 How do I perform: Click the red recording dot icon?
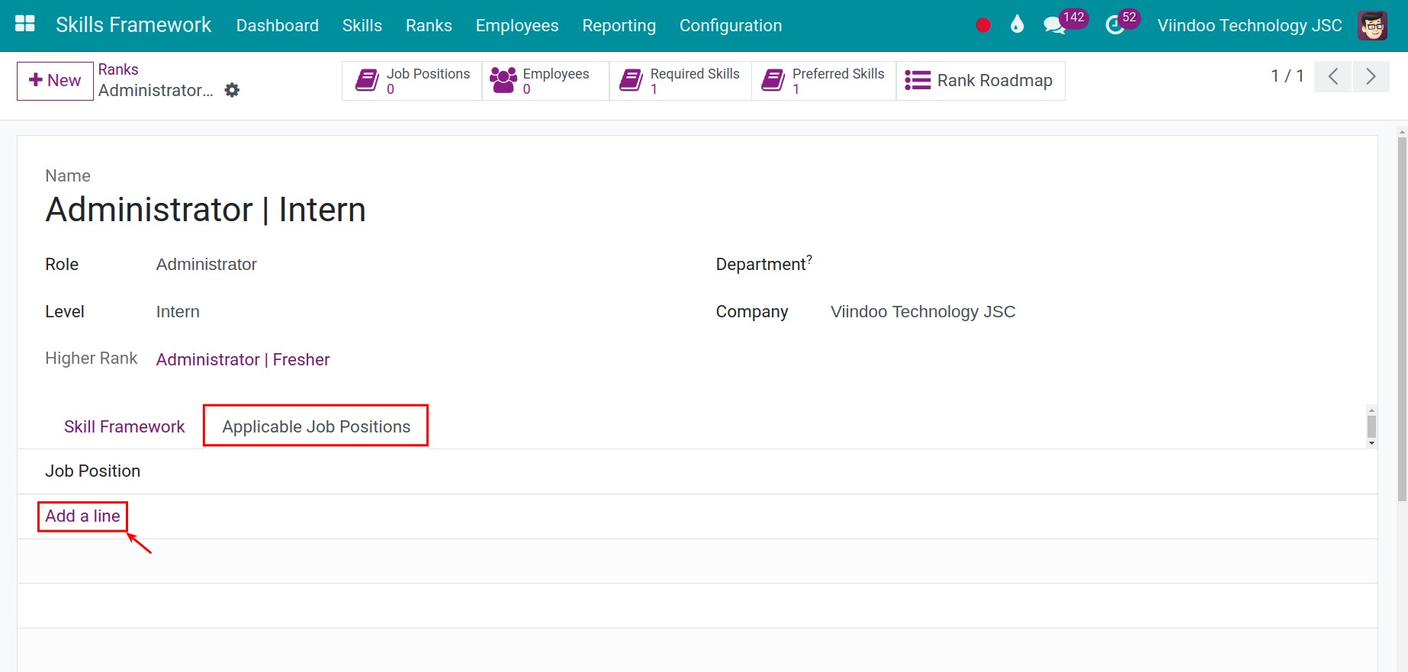(x=983, y=25)
